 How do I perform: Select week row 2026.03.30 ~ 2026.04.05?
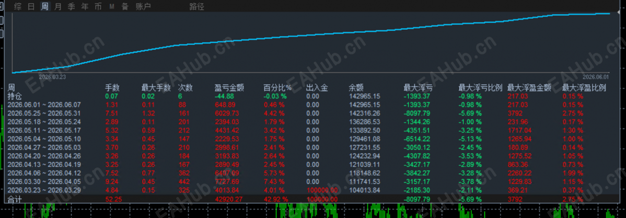[44, 182]
